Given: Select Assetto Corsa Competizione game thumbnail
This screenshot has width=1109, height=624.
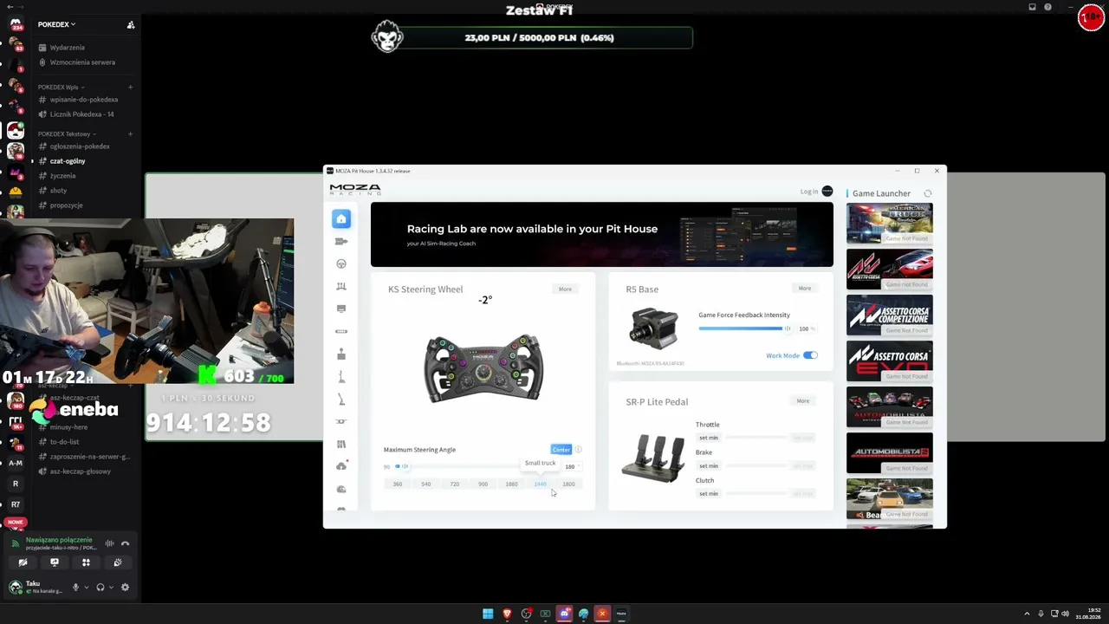Looking at the screenshot, I should 890,315.
